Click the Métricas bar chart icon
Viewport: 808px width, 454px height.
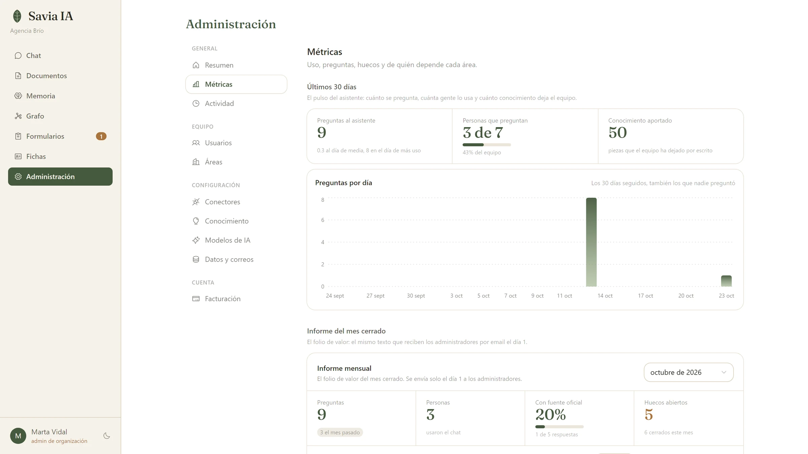(x=196, y=84)
